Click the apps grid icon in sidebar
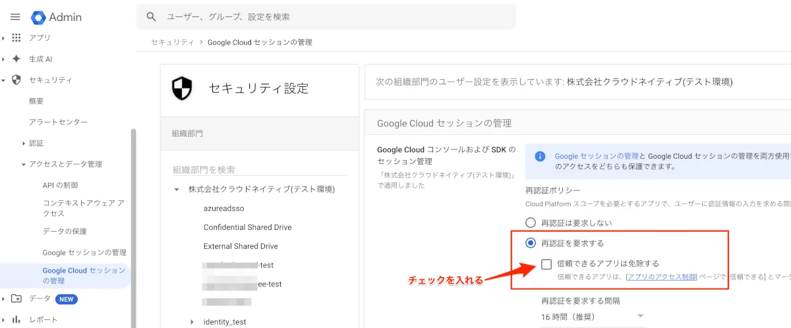 tap(16, 38)
